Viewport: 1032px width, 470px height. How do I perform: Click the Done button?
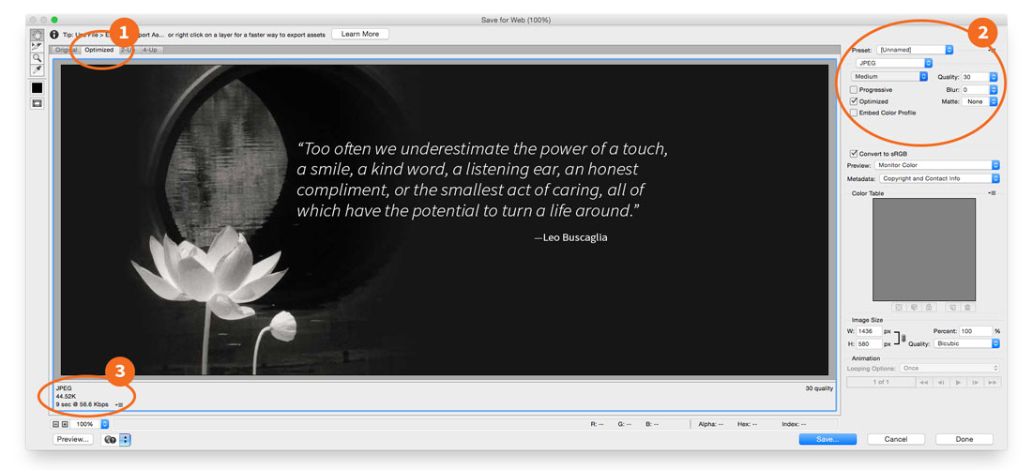coord(964,439)
